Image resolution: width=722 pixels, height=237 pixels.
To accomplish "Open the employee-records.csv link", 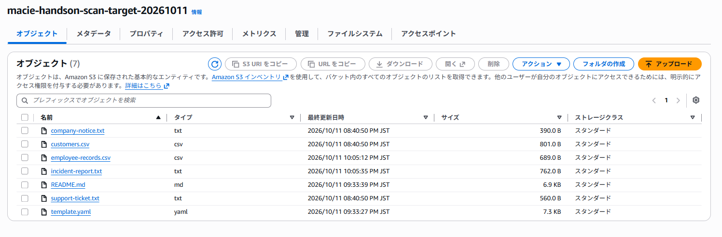I will pos(81,158).
